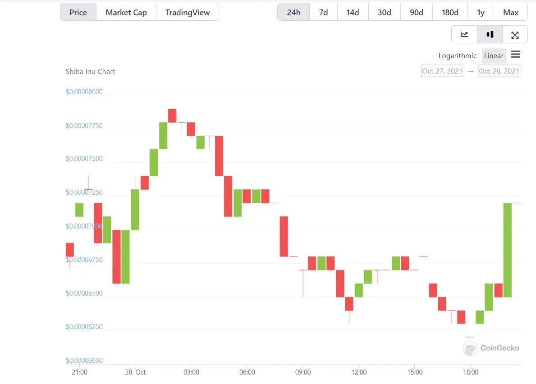Click the 18:00 time axis label
The width and height of the screenshot is (536, 384).
point(471,372)
